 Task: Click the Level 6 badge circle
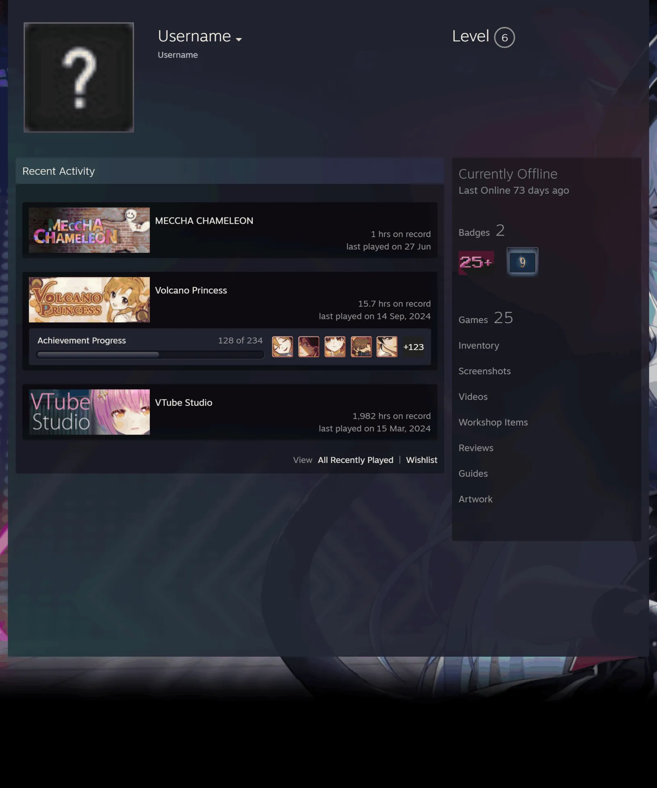click(x=504, y=37)
